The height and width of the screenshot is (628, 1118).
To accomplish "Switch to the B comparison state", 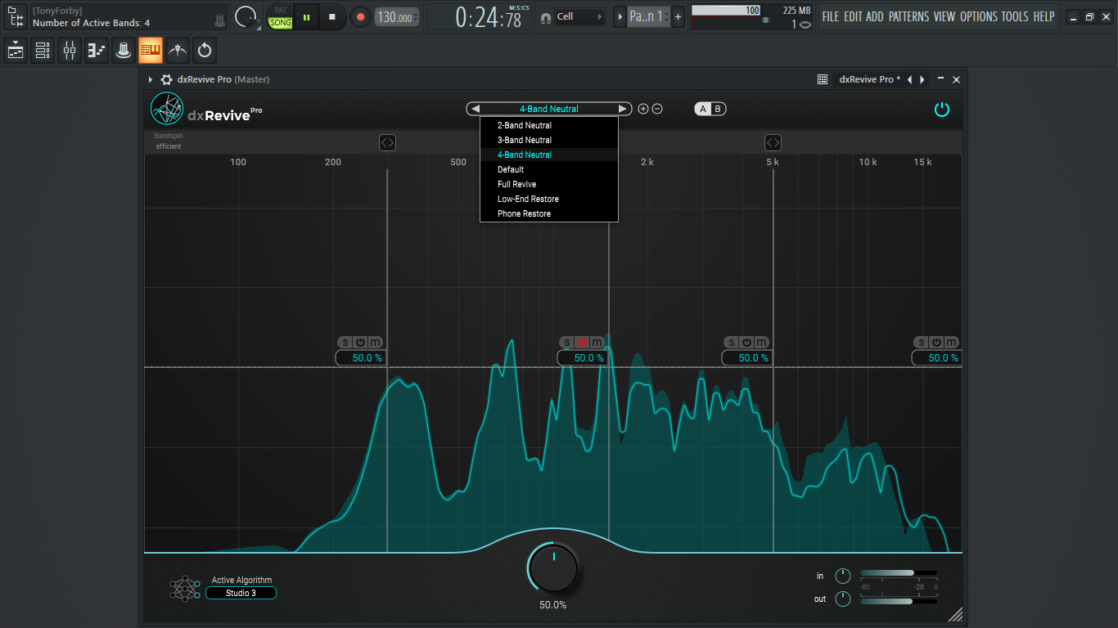I will click(x=718, y=109).
